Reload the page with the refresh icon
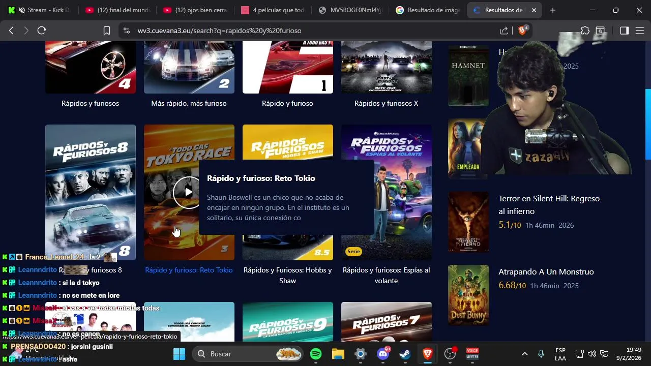Image resolution: width=651 pixels, height=366 pixels. pos(42,30)
